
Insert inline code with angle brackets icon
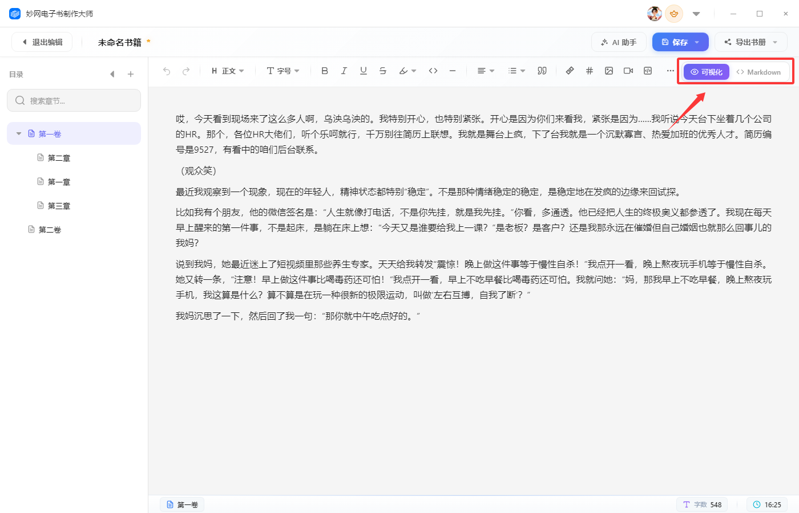click(x=433, y=71)
